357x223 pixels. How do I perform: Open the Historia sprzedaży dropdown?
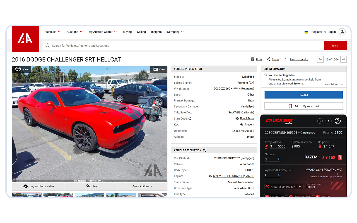coord(284,186)
